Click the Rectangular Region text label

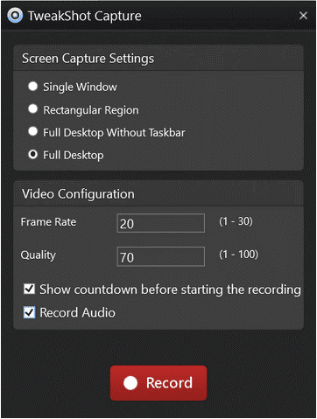coord(91,110)
